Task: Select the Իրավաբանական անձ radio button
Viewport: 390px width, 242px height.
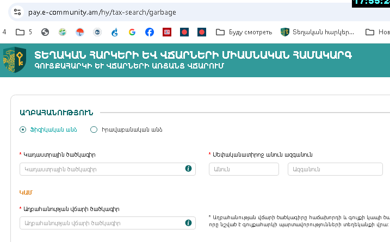Action: [94, 129]
